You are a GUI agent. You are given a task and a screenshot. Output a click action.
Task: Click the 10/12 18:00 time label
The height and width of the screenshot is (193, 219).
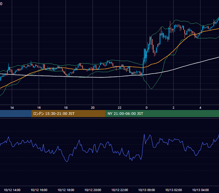coord(66,190)
